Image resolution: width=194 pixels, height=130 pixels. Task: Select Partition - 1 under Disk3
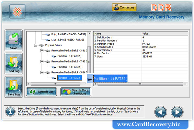click(x=69, y=67)
